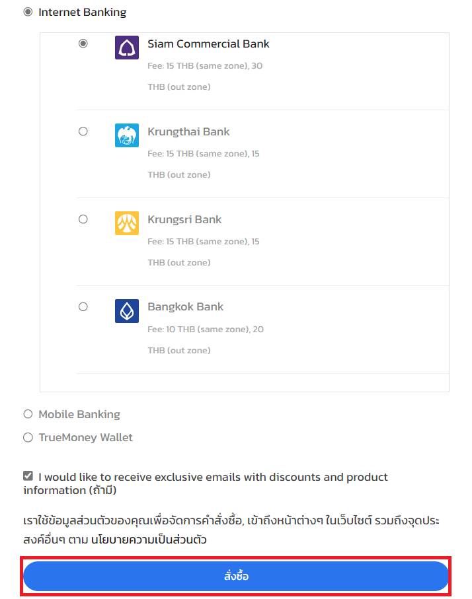
Task: Click the Bangkok Bank logo icon
Action: (127, 311)
